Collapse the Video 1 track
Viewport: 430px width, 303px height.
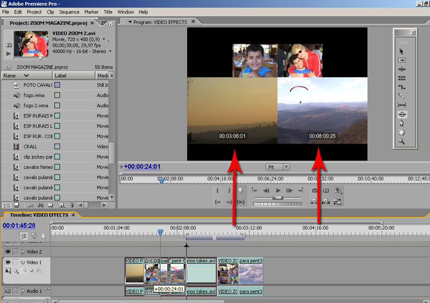(23, 263)
